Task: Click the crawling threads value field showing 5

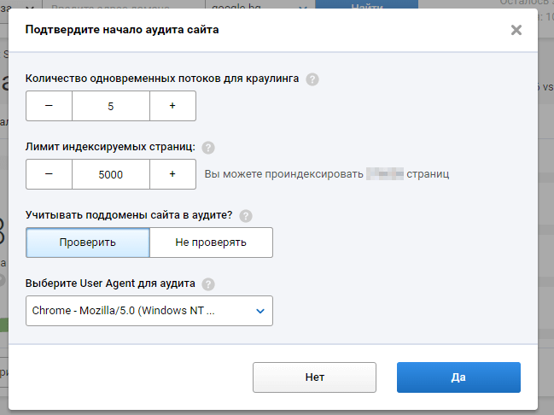Action: point(111,106)
